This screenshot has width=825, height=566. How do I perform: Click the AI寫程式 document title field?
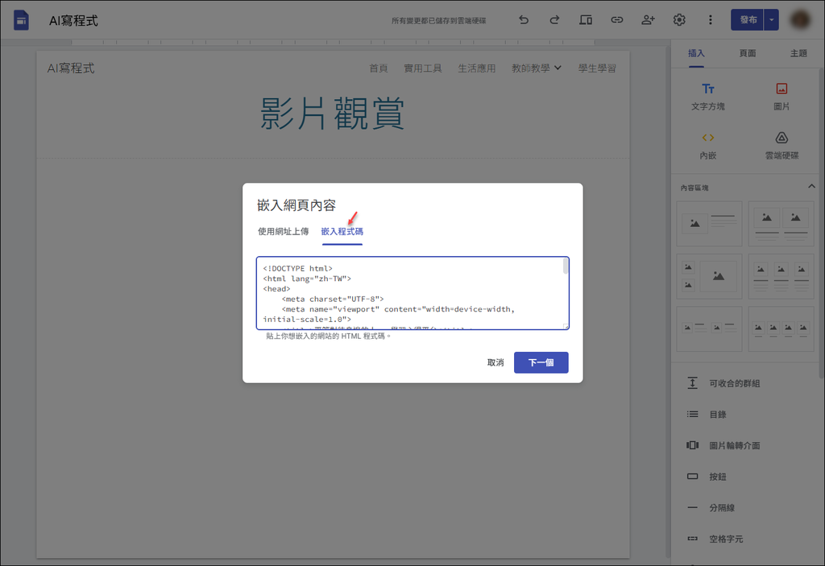73,20
